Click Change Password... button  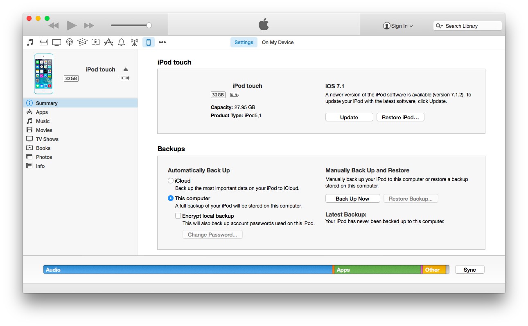(x=212, y=234)
